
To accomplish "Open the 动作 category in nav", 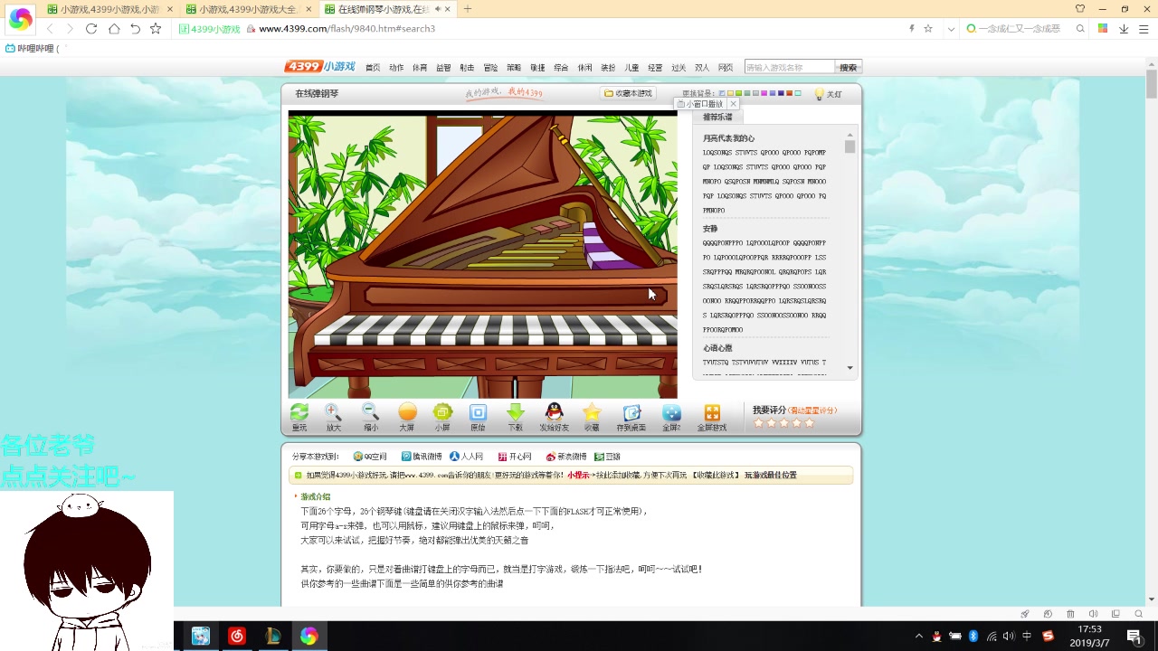I will click(396, 68).
